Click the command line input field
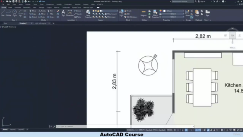 pyautogui.click(x=125, y=126)
